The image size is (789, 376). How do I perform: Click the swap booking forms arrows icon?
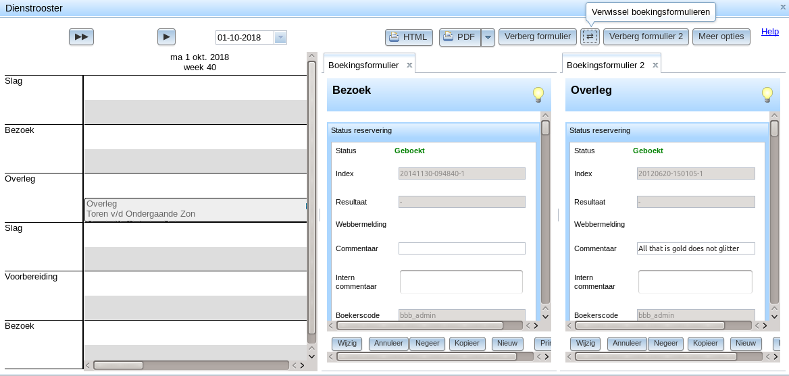[590, 36]
